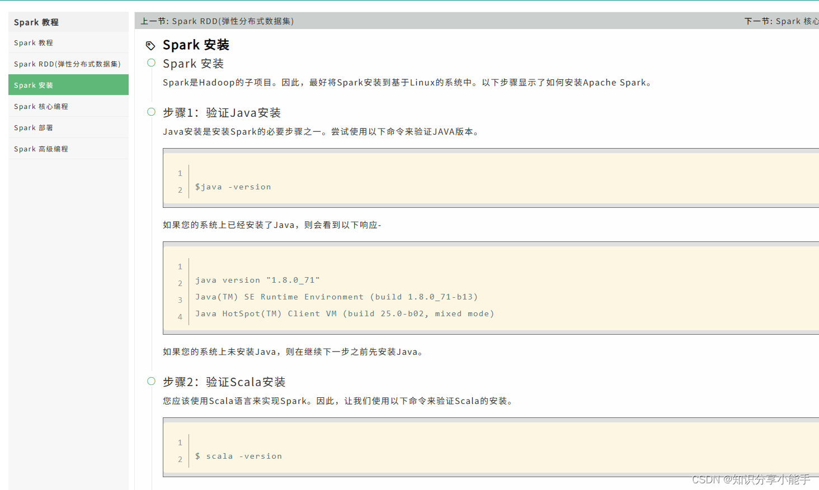819x490 pixels.
Task: Click the Java(TM) SE Runtime Environment line
Action: (336, 297)
